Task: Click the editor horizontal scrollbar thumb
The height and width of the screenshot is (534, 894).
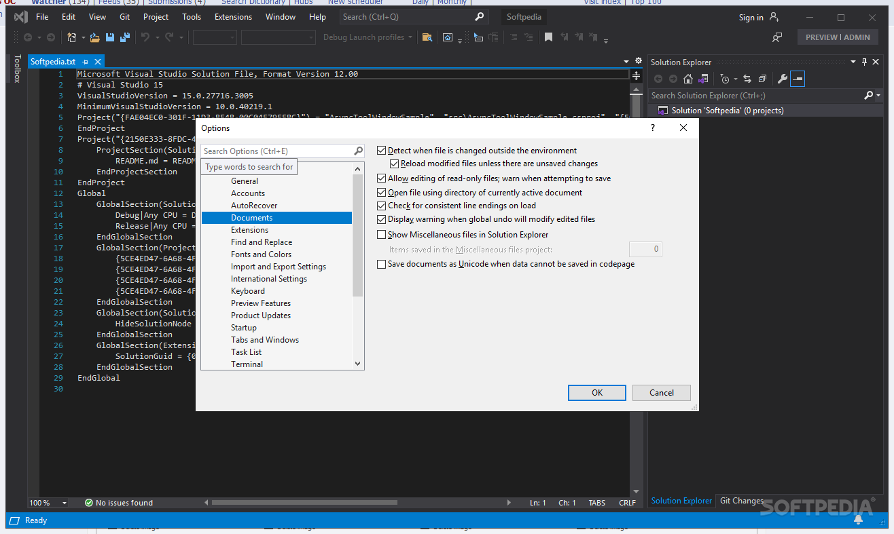Action: (x=304, y=503)
